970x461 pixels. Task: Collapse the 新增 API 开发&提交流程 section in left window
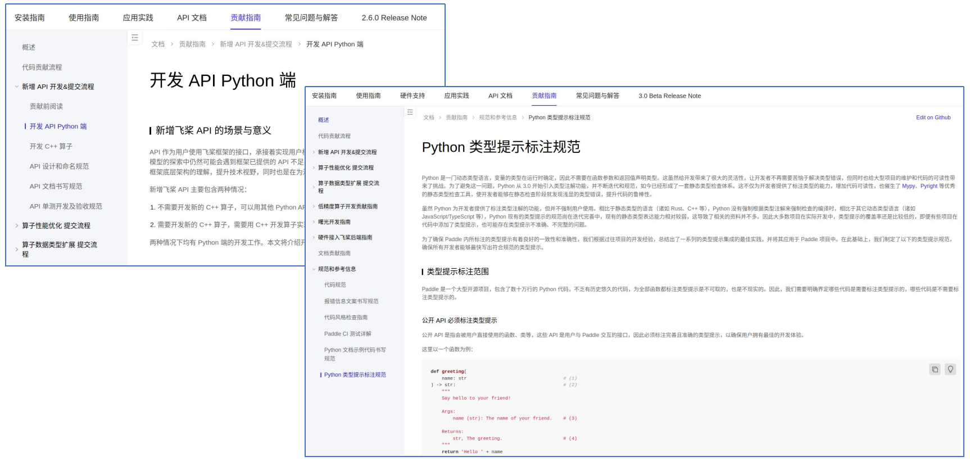(x=17, y=87)
